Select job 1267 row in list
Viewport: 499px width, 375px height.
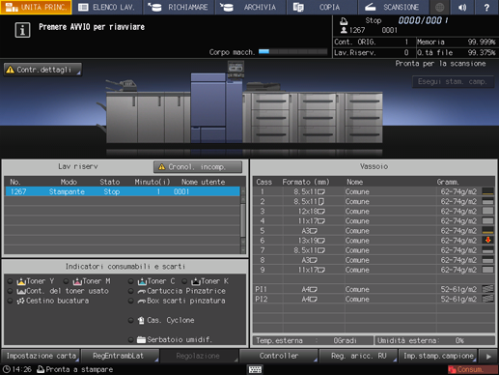[x=123, y=191]
